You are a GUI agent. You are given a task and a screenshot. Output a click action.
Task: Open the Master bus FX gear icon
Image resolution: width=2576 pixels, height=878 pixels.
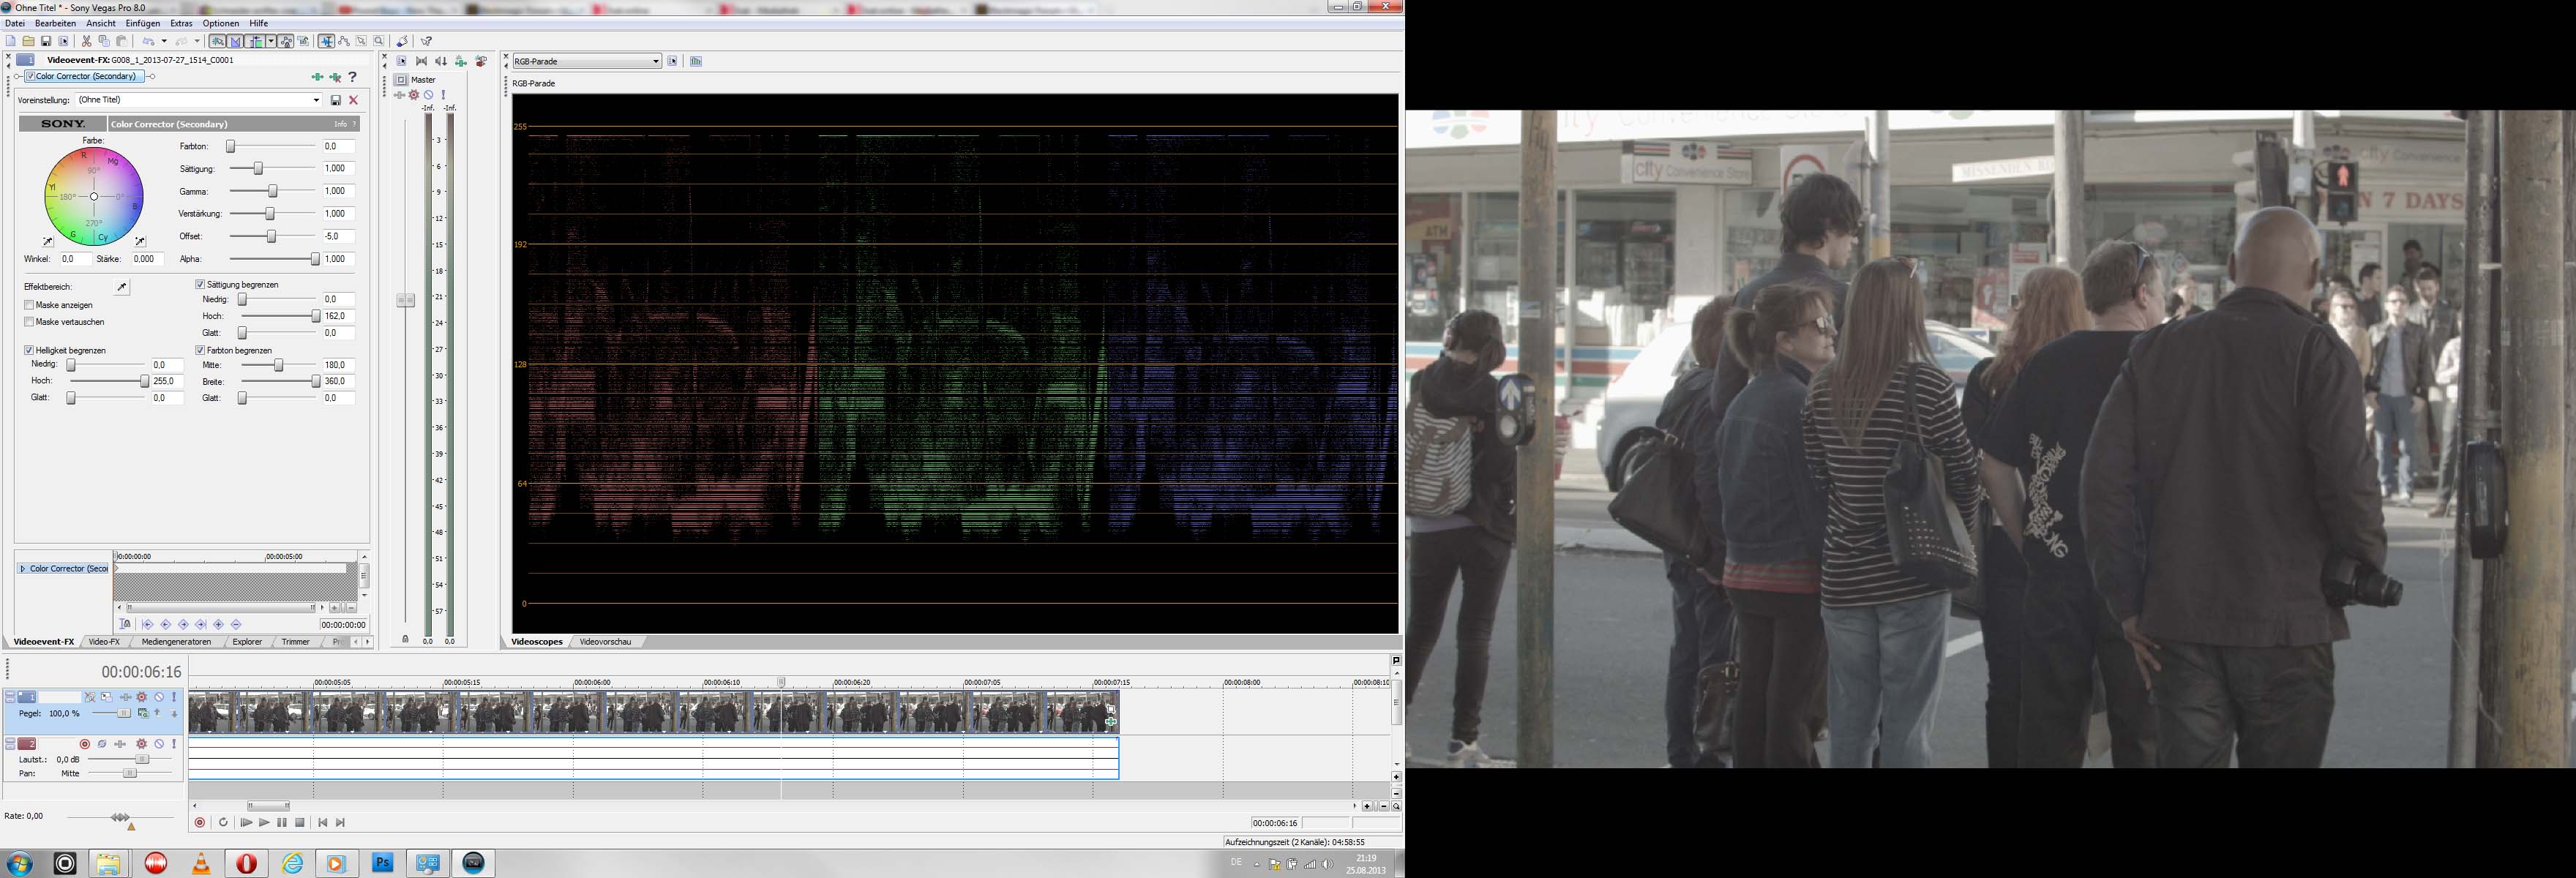(x=414, y=95)
